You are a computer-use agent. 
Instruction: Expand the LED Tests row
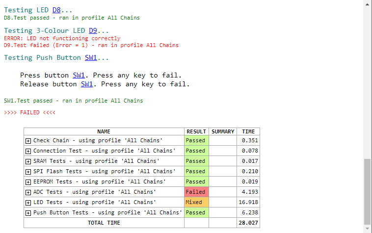(x=28, y=203)
